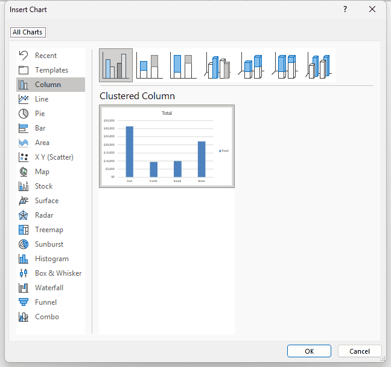Screen dimensions: 391x367
Task: Open the Recent chart category
Action: [x=51, y=56]
